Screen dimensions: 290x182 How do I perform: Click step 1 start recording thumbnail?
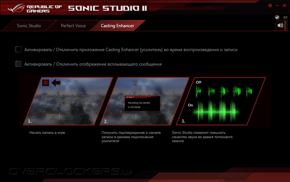pos(68,101)
